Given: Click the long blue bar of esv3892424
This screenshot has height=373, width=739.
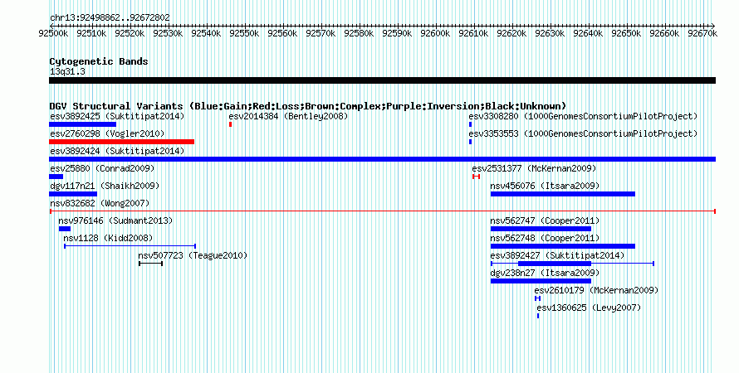Looking at the screenshot, I should tap(382, 159).
